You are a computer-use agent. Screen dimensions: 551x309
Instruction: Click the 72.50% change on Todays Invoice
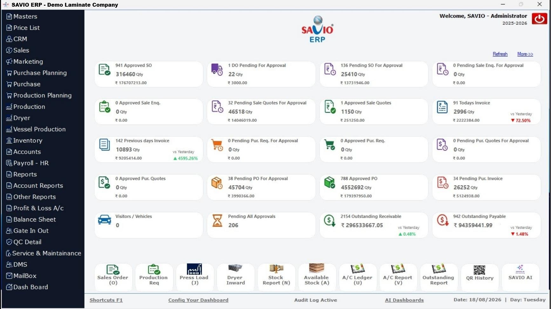(x=520, y=120)
